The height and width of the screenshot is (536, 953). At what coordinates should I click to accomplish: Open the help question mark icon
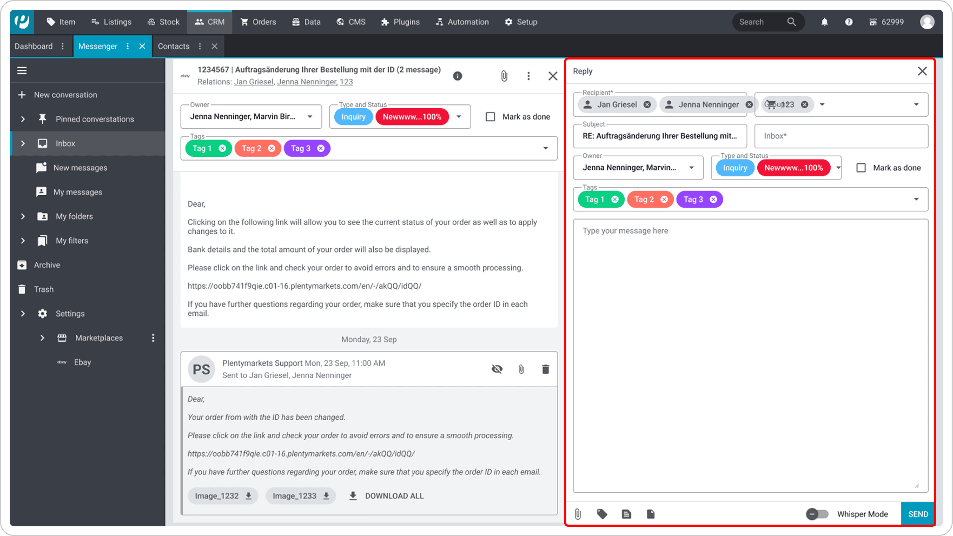pos(849,22)
